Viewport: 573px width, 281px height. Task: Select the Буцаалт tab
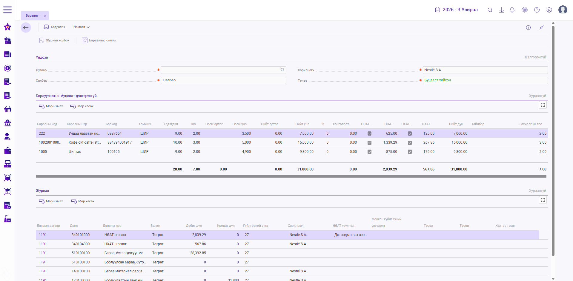[32, 16]
